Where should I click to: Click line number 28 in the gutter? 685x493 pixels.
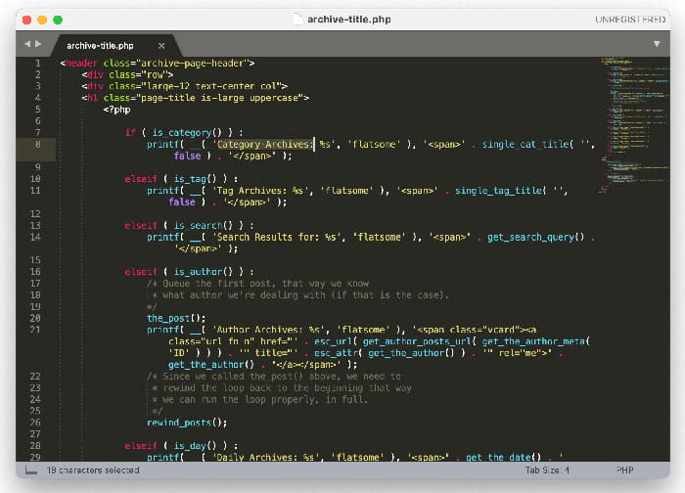click(x=35, y=445)
